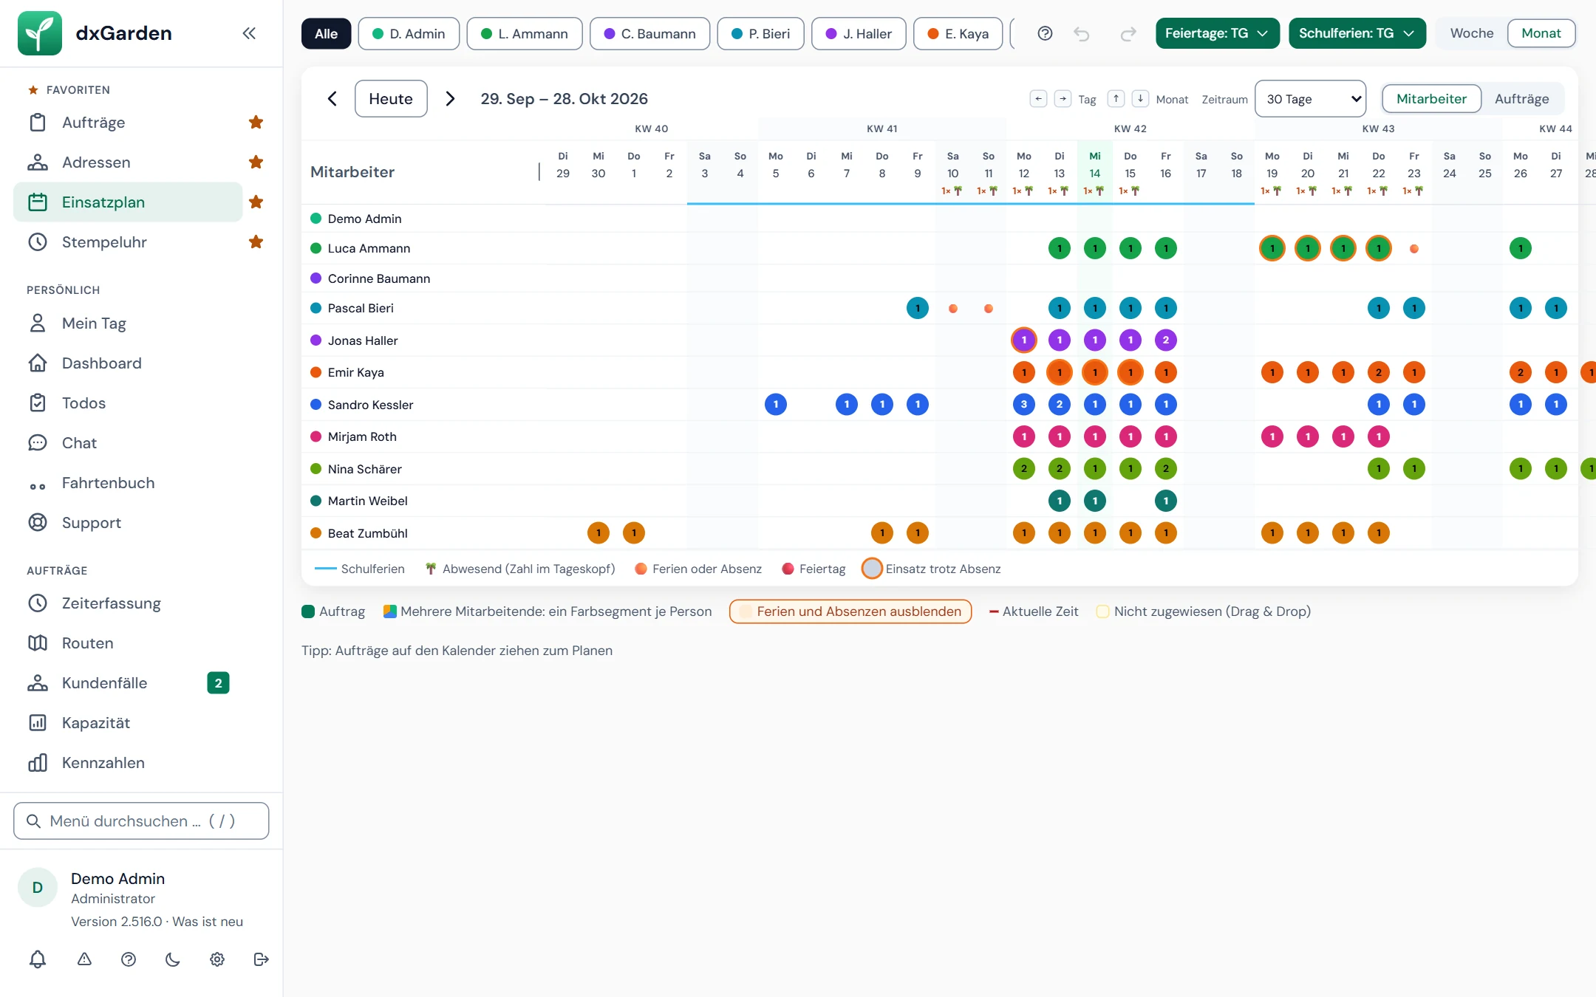Click the Menü durchsuchen search field
Viewport: 1596px width, 997px height.
pyautogui.click(x=141, y=821)
